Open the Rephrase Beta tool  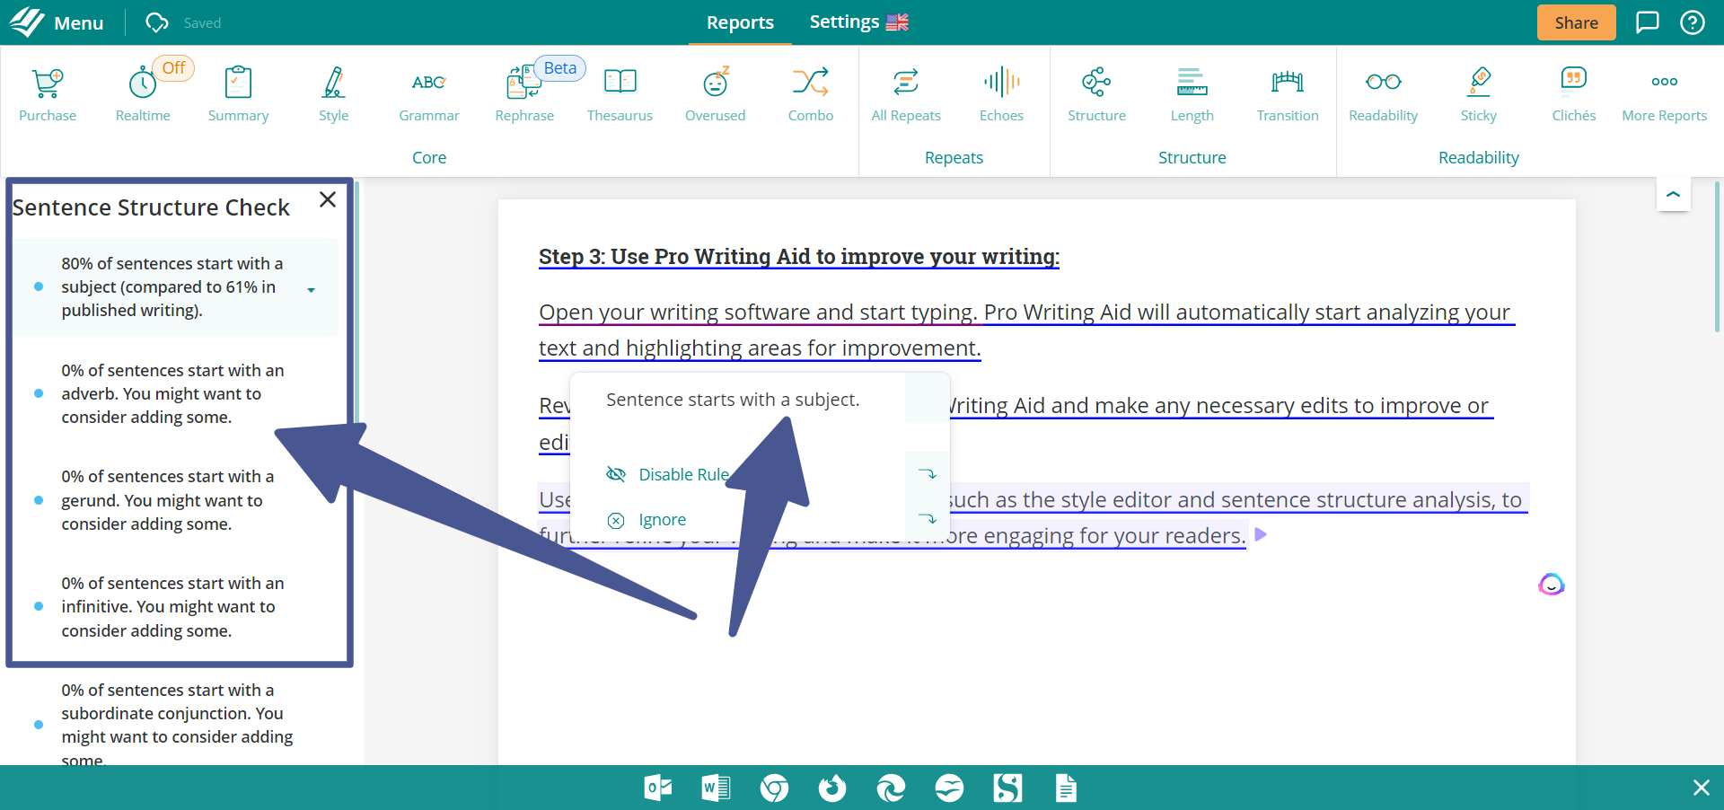(x=524, y=94)
